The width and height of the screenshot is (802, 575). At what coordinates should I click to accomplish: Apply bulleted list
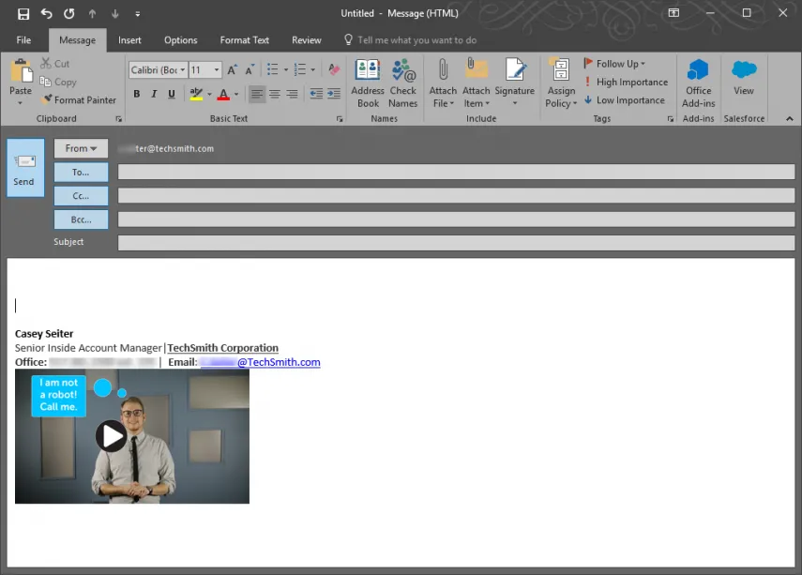coord(273,69)
